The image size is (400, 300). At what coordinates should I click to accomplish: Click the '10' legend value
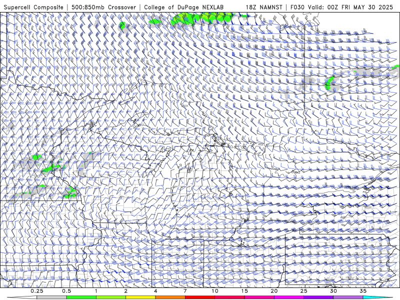tap(215, 291)
